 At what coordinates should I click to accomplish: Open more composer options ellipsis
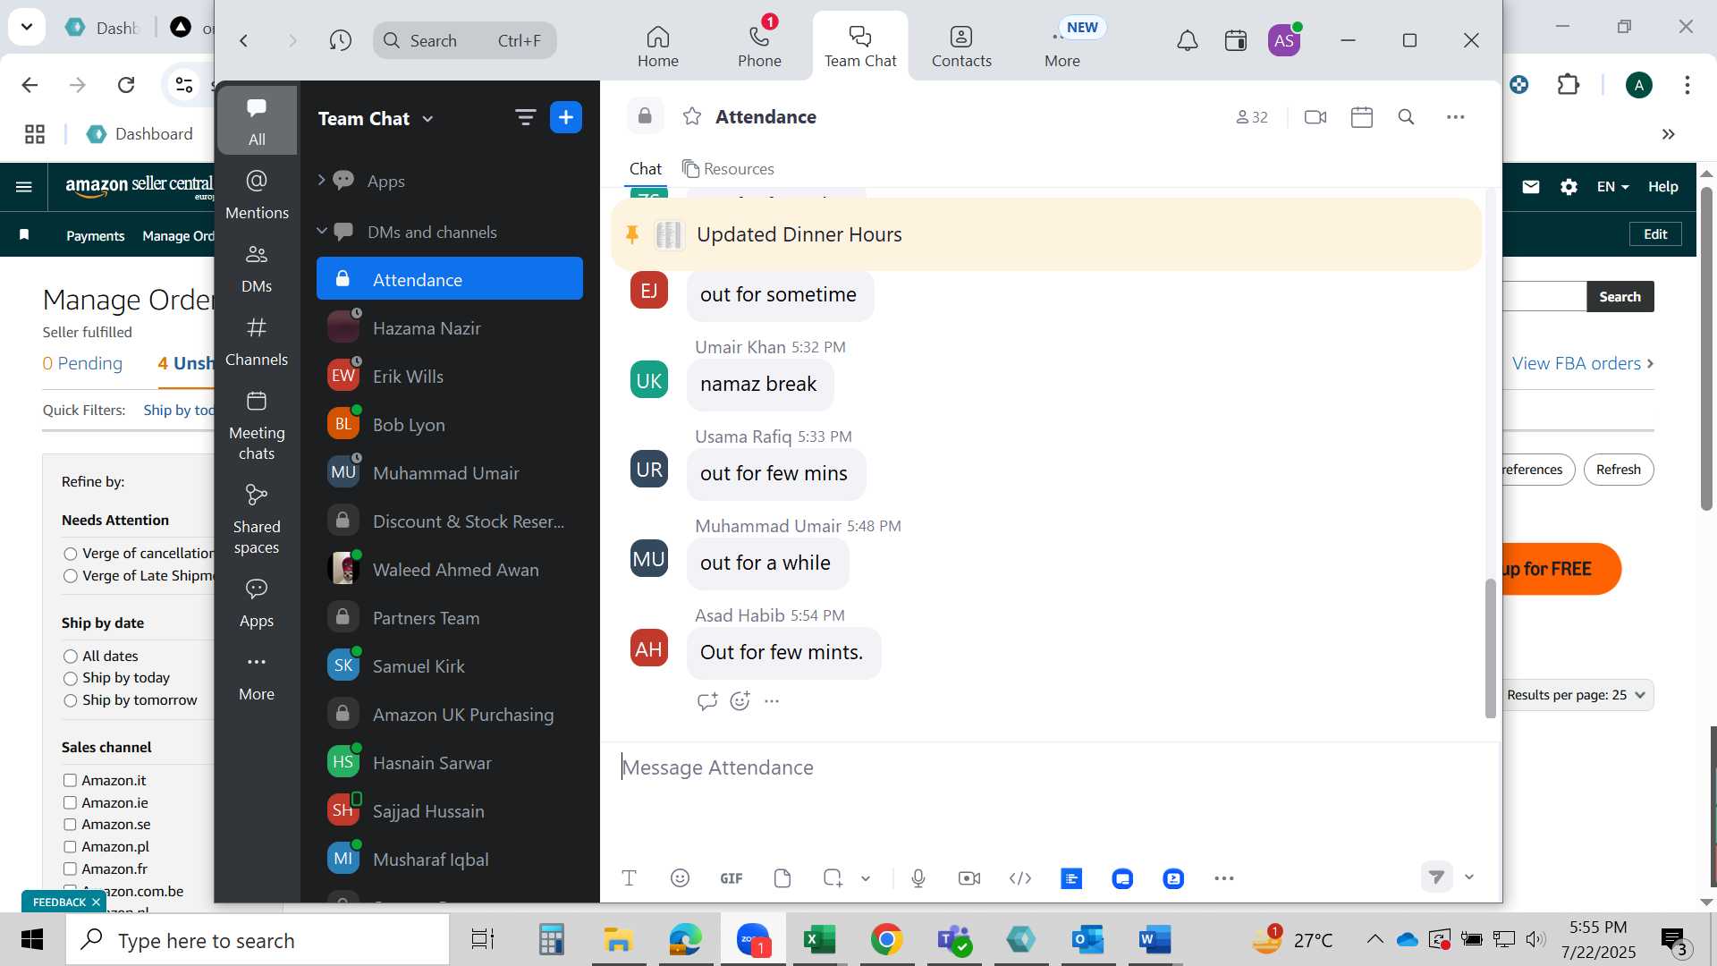pos(1224,878)
